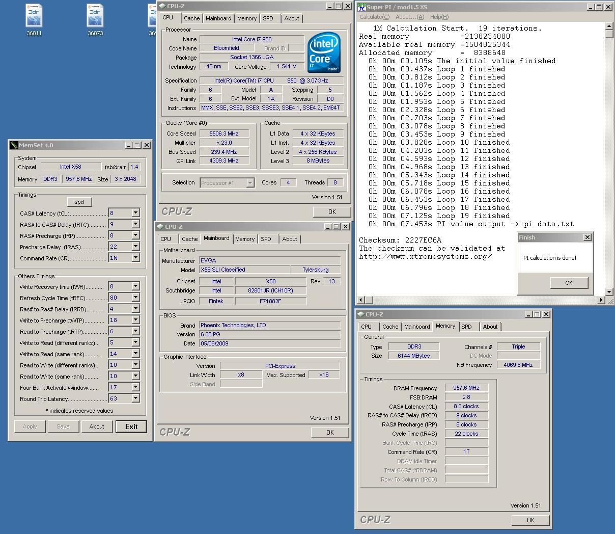
Task: Click the NB Frequency 4069.8 MHz value
Action: (x=518, y=365)
